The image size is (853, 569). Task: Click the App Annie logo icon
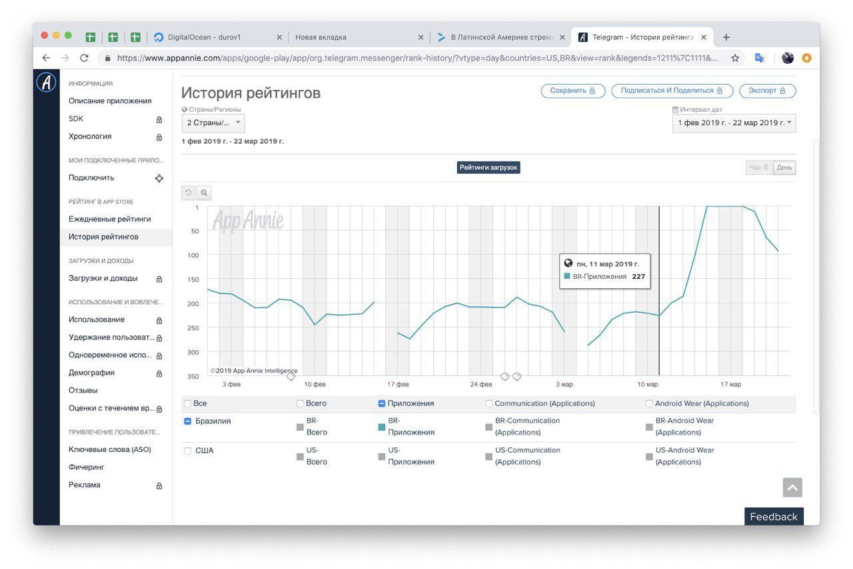tap(46, 82)
